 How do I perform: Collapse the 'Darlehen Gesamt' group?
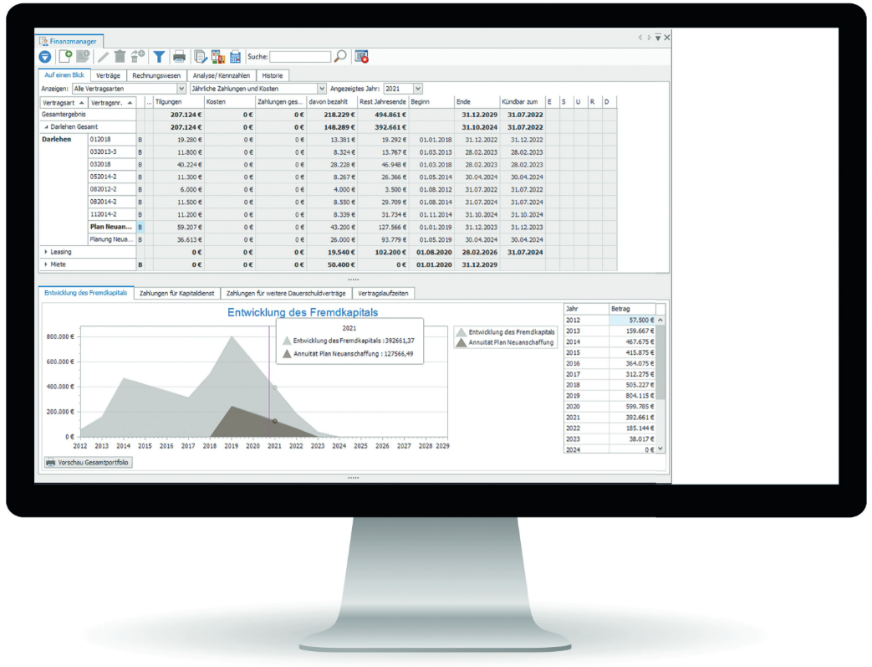tap(46, 127)
